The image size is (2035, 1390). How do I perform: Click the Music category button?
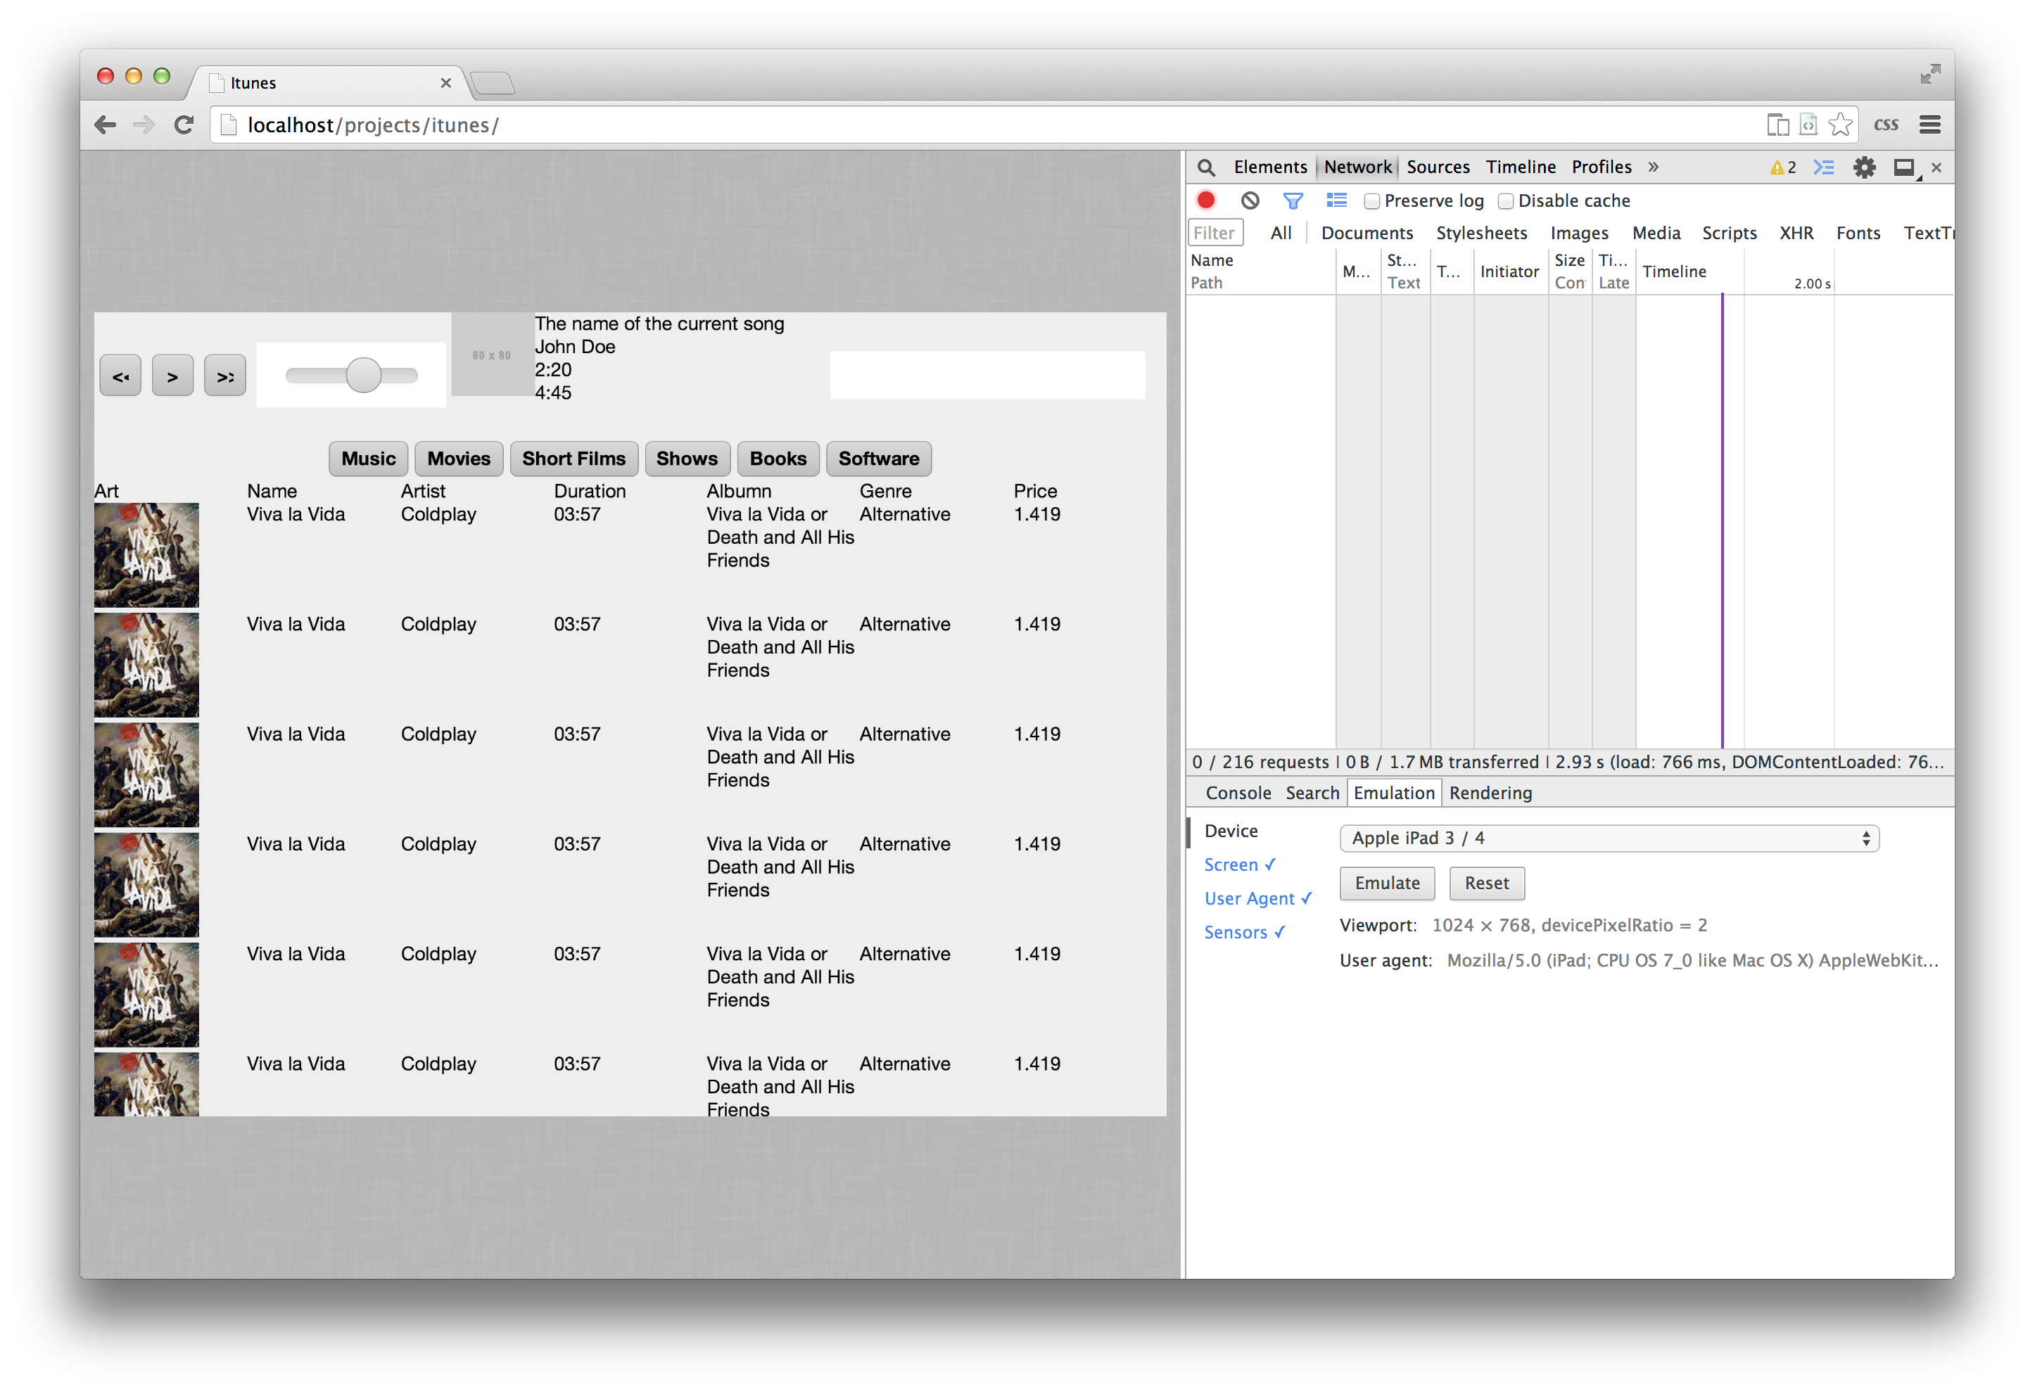368,459
